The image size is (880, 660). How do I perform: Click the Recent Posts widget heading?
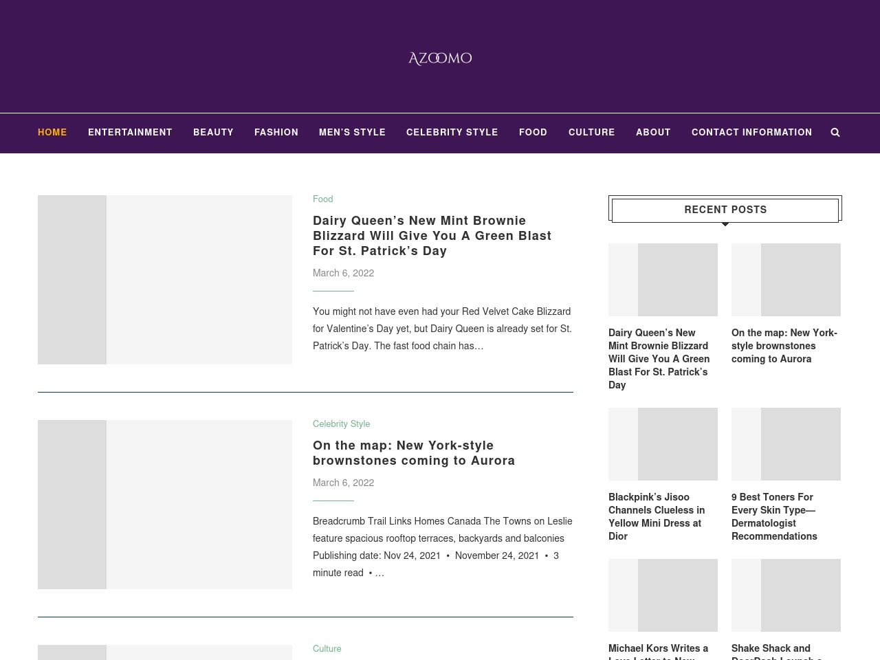coord(725,210)
